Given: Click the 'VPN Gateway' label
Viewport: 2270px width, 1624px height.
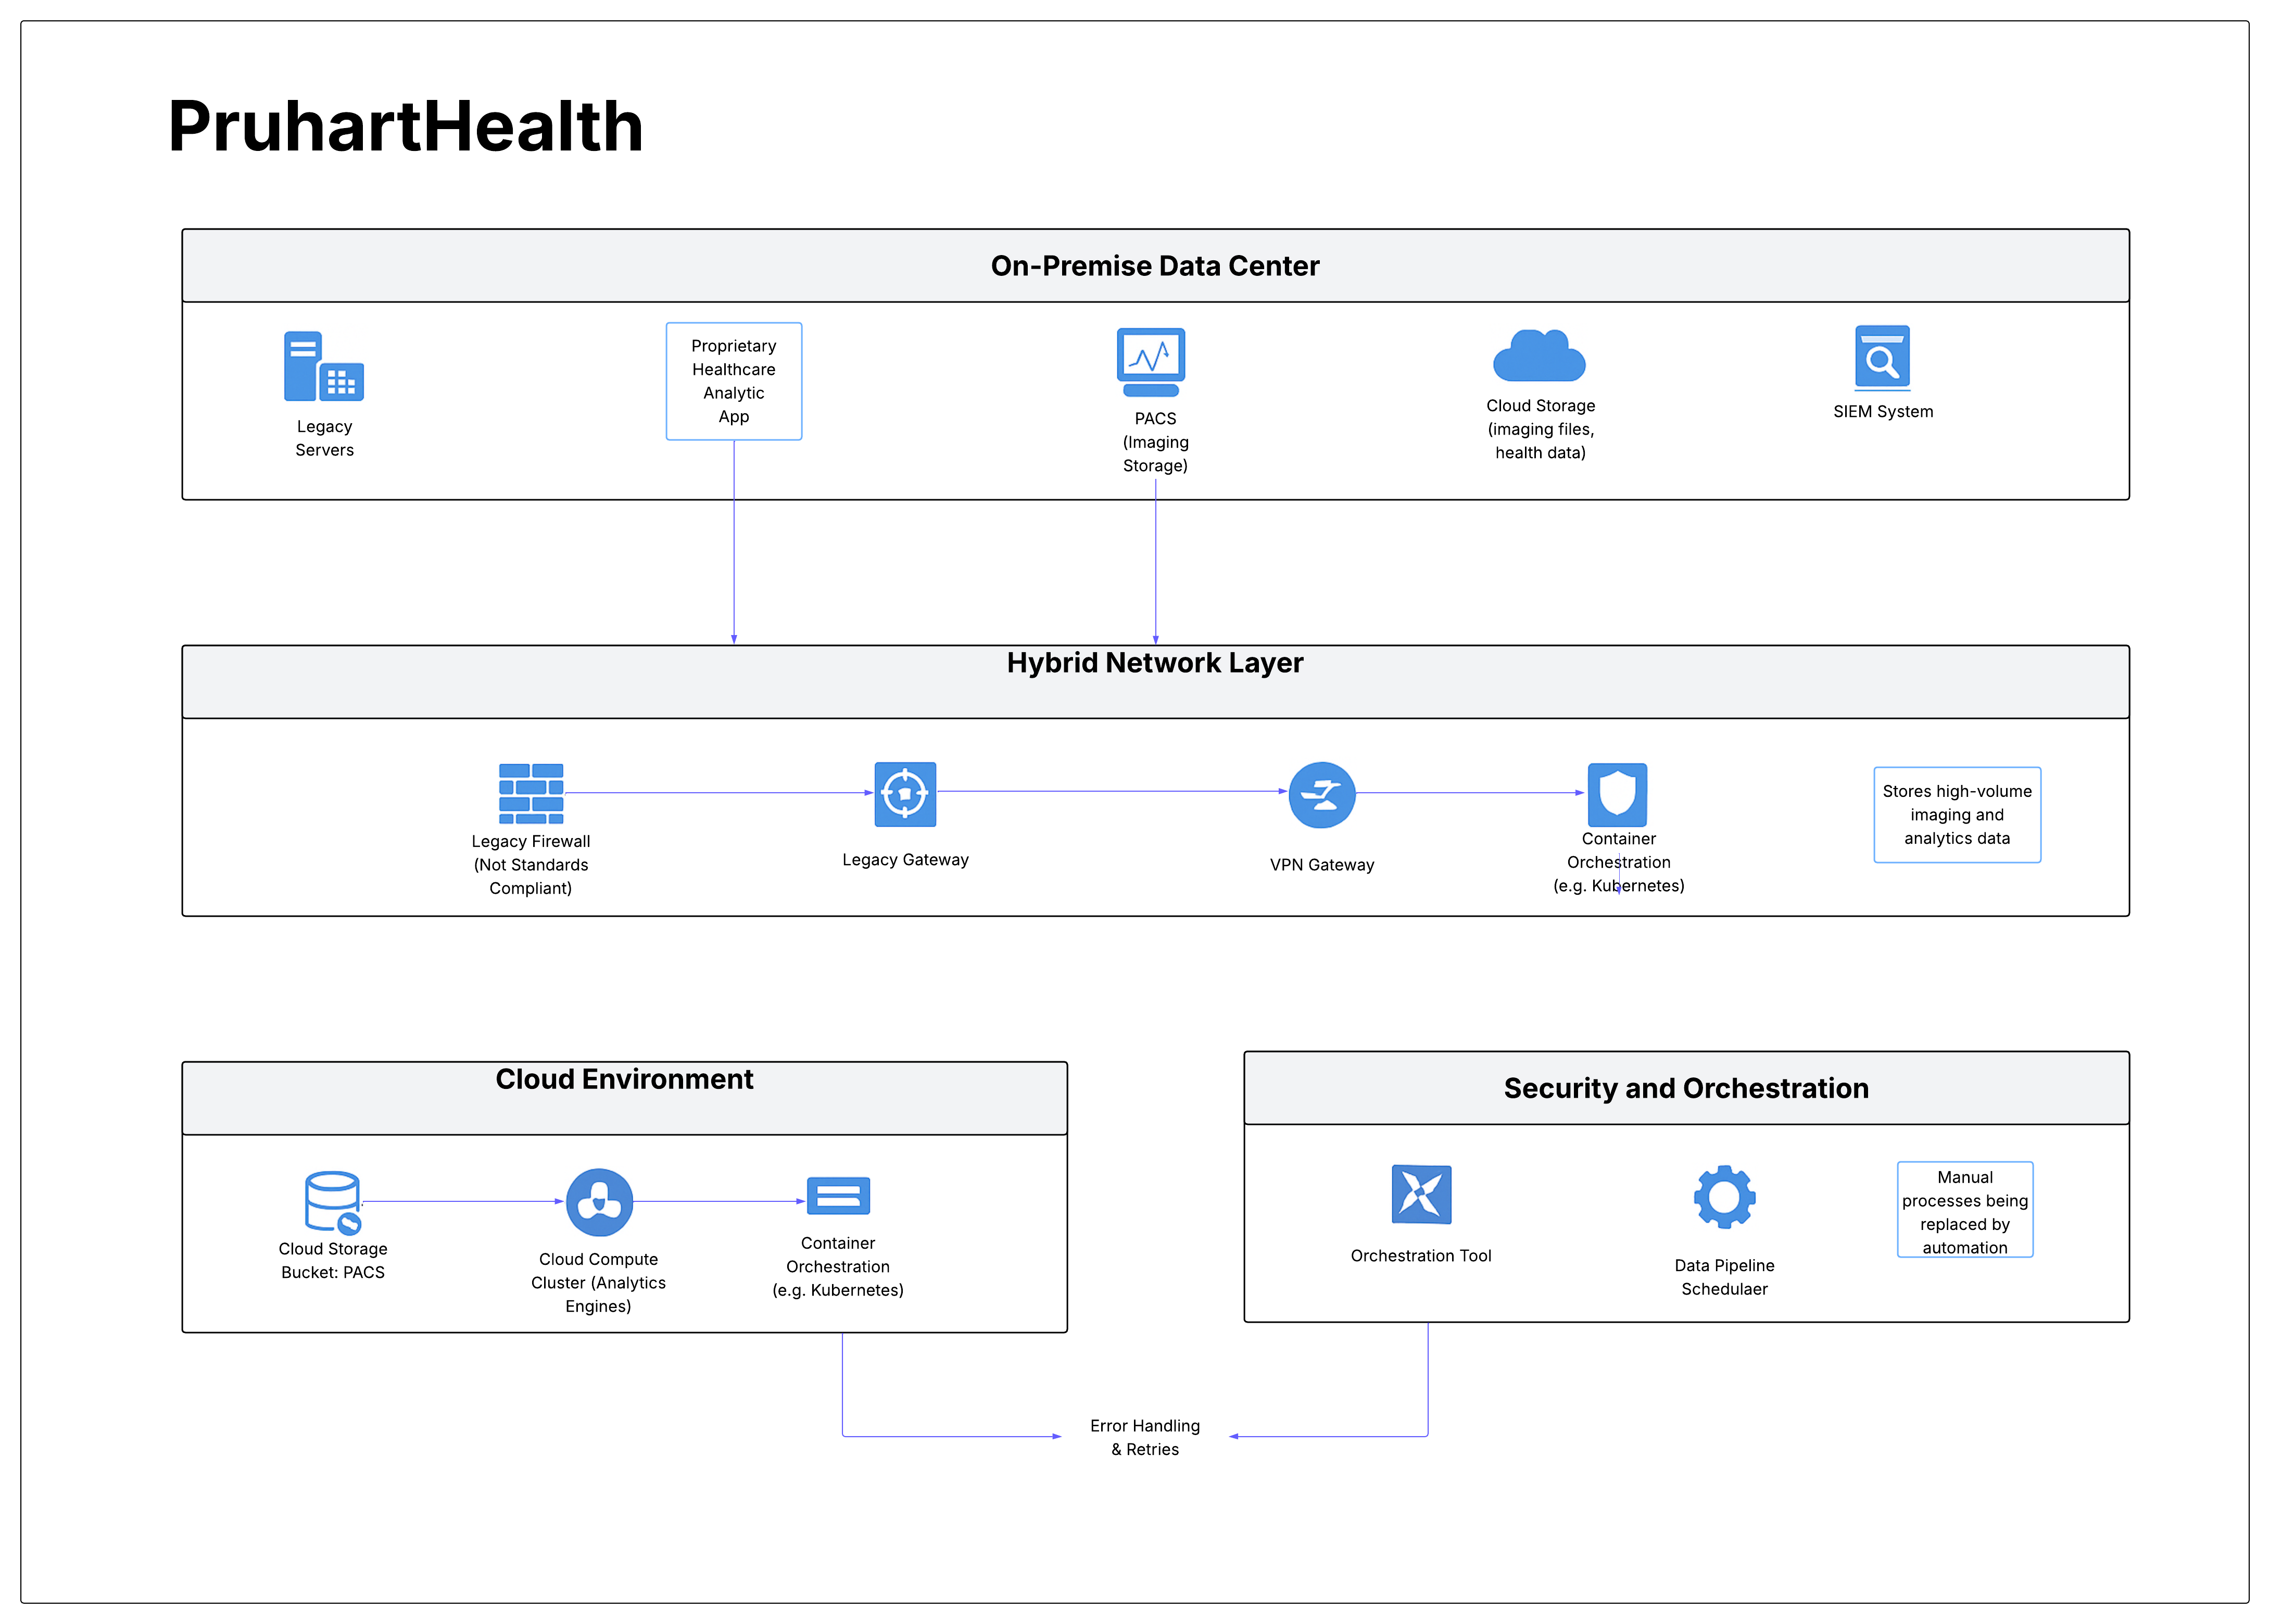Looking at the screenshot, I should (1322, 865).
